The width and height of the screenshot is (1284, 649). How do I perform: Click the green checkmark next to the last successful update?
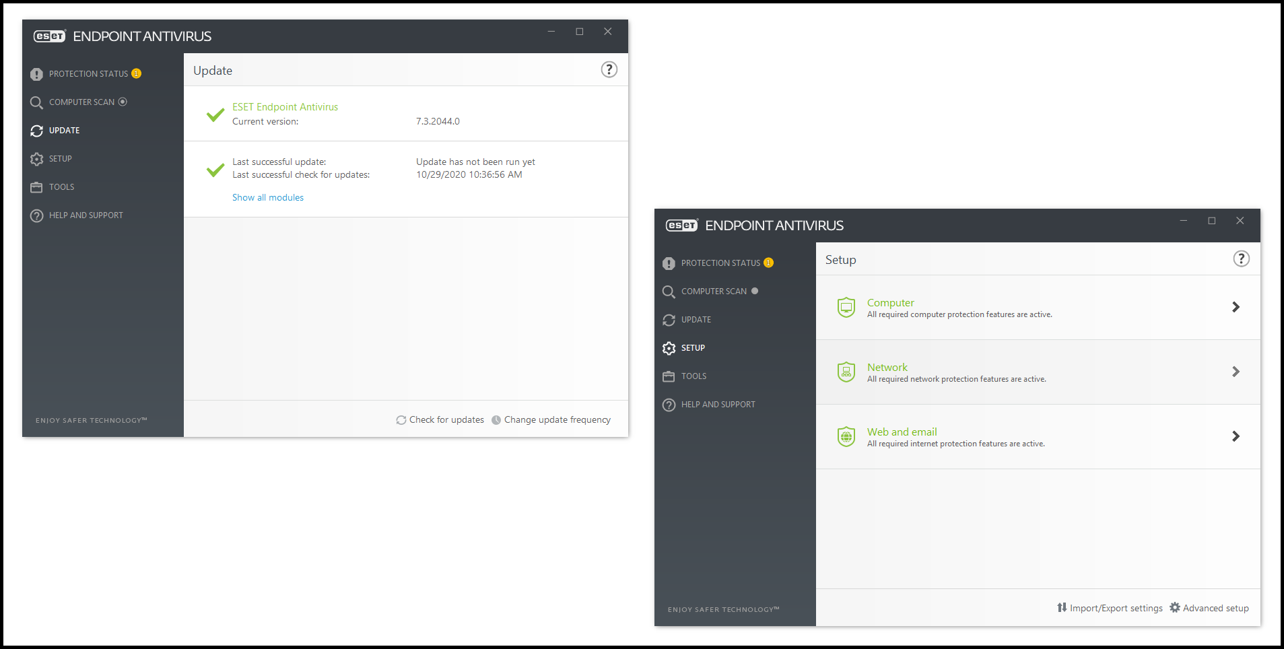tap(215, 170)
